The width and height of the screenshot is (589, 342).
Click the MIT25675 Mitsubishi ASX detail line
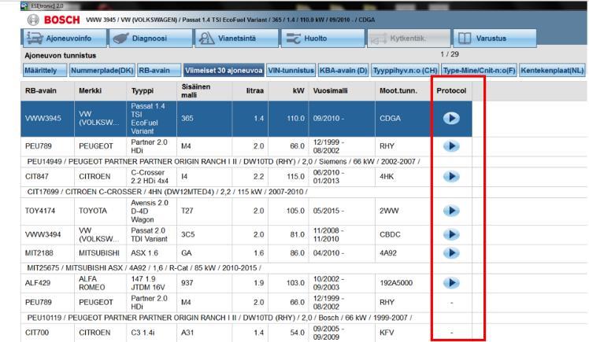pyautogui.click(x=144, y=268)
